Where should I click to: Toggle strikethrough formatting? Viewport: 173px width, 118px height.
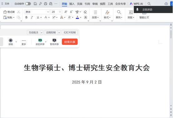pos(46,17)
